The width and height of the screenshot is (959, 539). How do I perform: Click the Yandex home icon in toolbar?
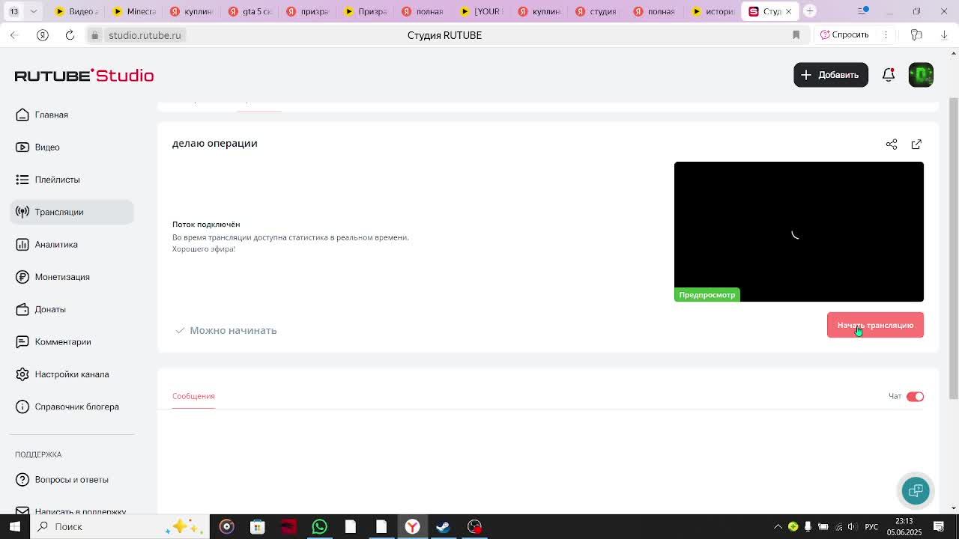click(x=43, y=35)
